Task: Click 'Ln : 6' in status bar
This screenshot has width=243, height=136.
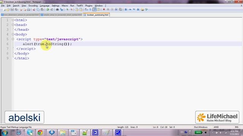Action: 156,127
